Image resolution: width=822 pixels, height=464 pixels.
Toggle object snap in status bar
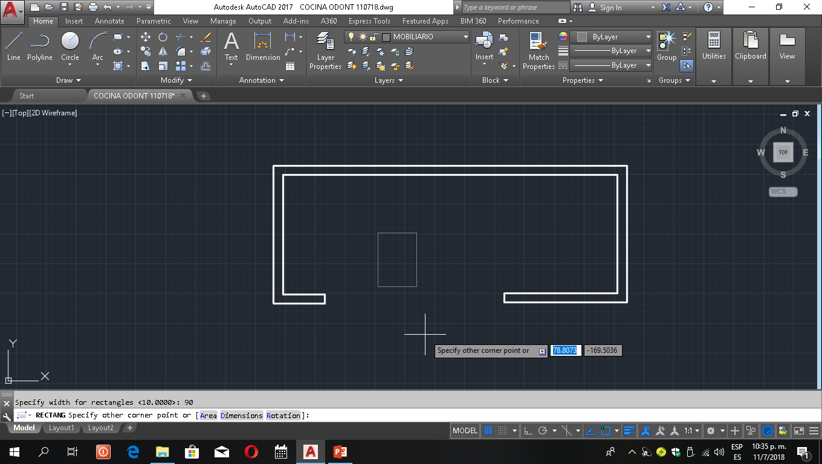605,431
